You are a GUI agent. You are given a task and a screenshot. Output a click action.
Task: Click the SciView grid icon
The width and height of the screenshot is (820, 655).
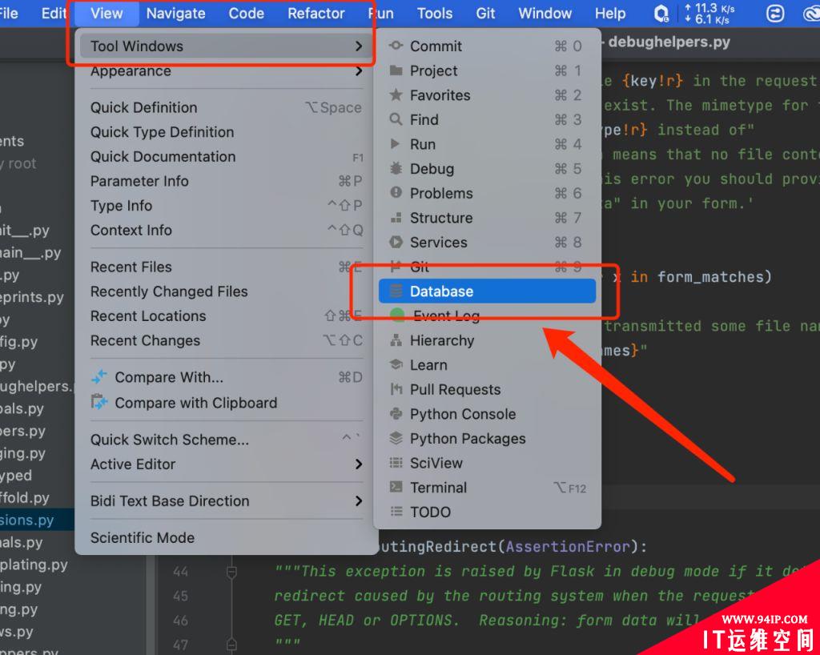coord(396,463)
